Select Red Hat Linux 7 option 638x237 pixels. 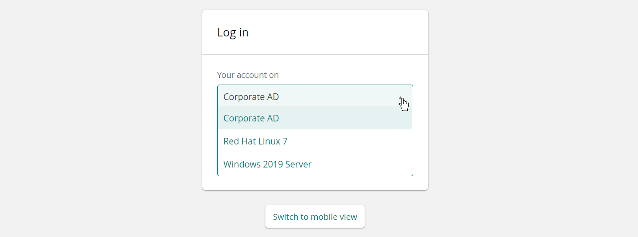[x=255, y=141]
